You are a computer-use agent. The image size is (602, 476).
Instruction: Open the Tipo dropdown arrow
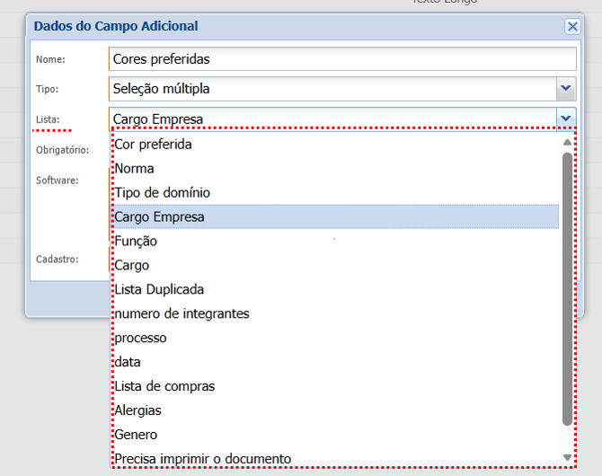coord(565,89)
